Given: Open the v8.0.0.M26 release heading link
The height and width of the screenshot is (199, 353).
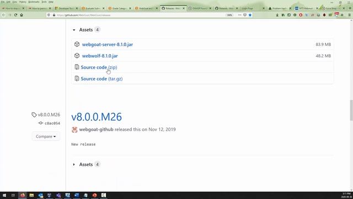Looking at the screenshot, I should click(x=97, y=117).
